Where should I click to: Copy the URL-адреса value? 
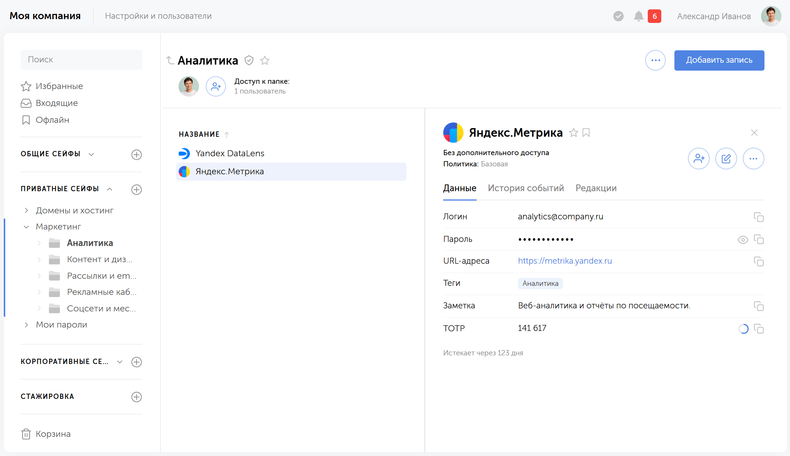click(x=758, y=261)
